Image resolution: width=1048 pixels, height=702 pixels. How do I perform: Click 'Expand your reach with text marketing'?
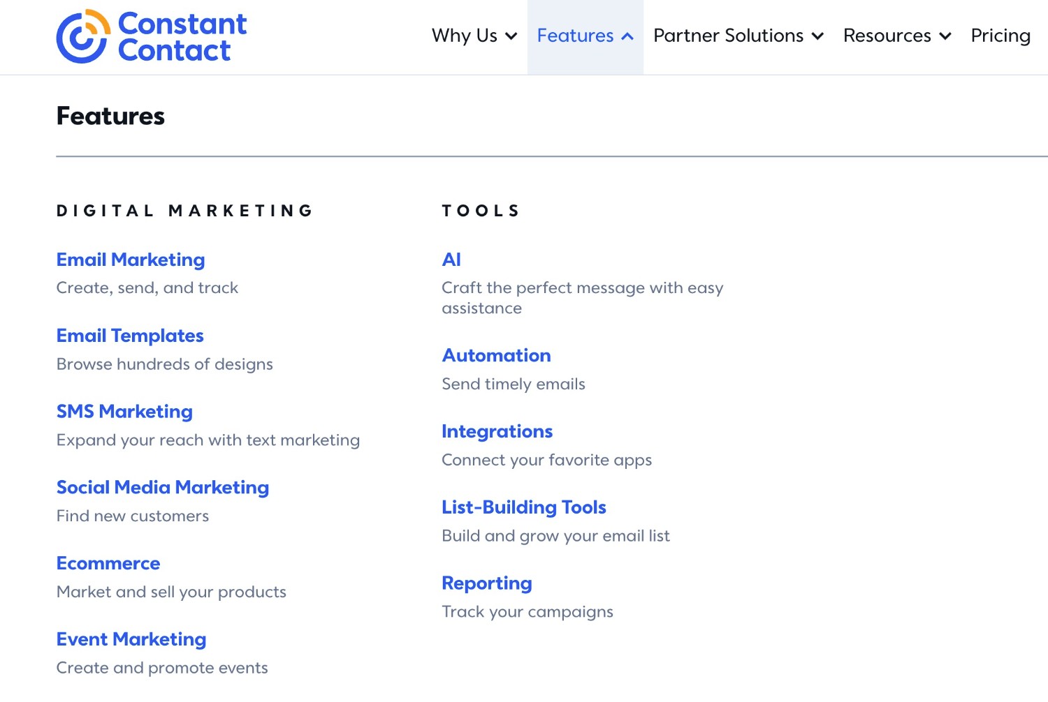(208, 440)
